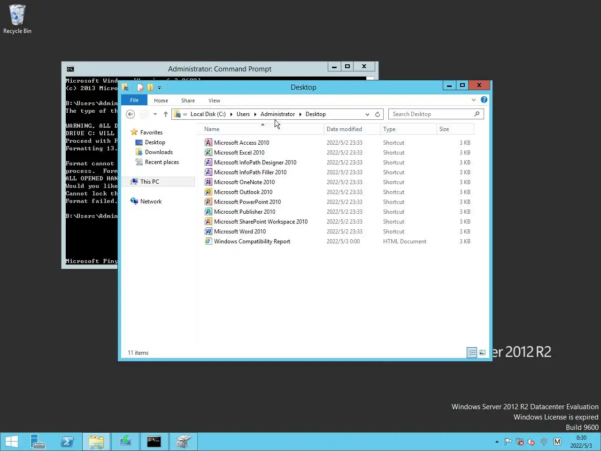
Task: Expand arrow after Users breadcrumb
Action: (255, 114)
